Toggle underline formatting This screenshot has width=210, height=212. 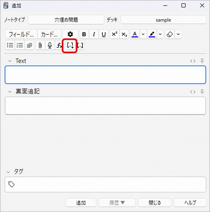pyautogui.click(x=104, y=34)
